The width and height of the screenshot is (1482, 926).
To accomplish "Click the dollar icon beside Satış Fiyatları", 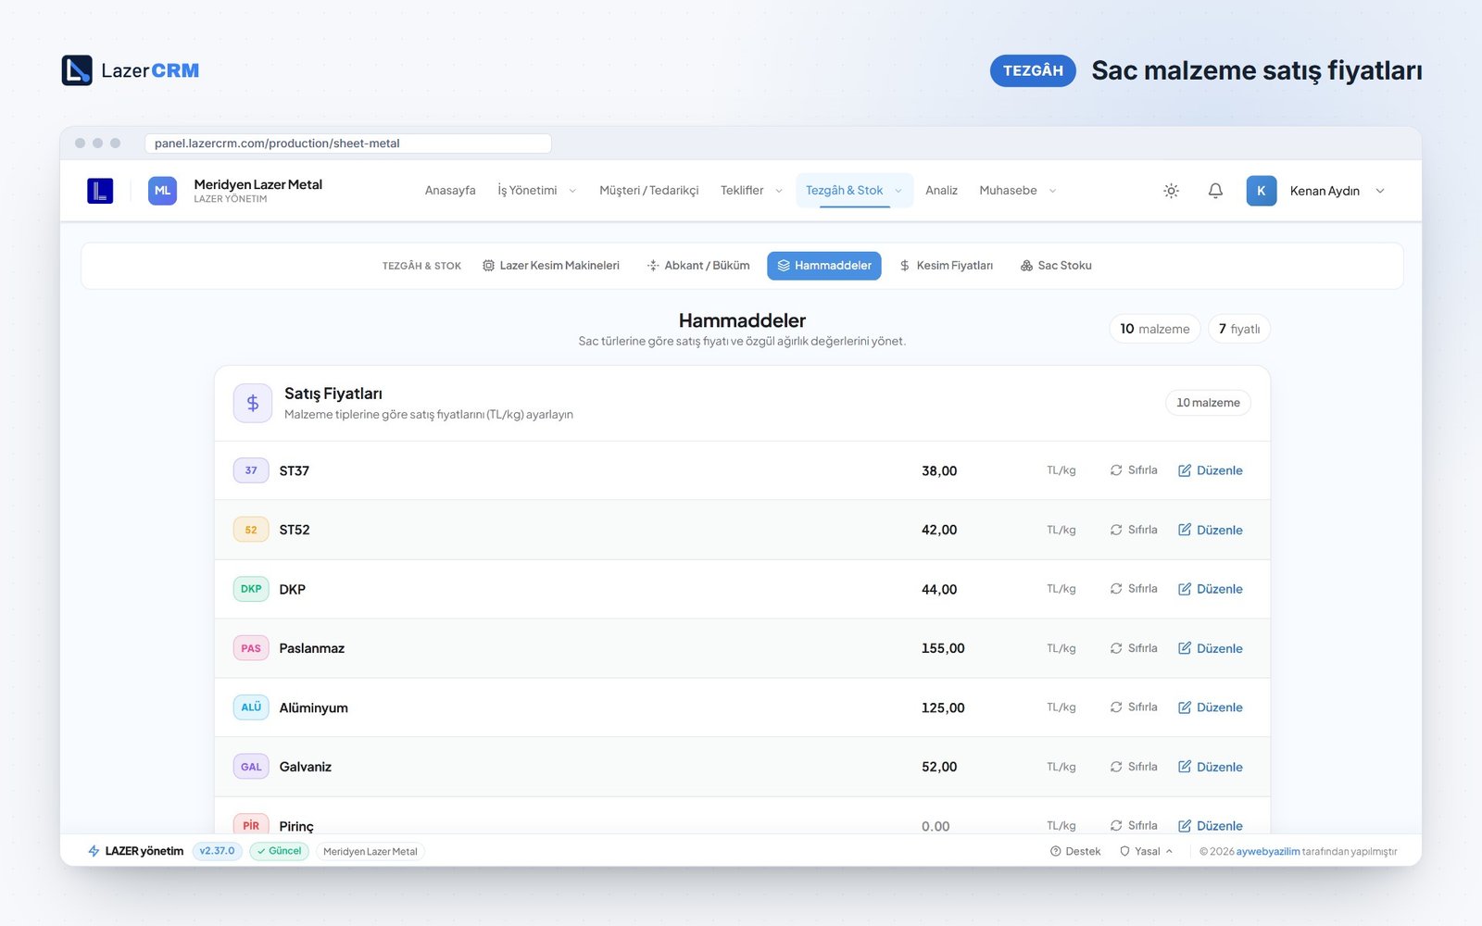I will point(252,403).
